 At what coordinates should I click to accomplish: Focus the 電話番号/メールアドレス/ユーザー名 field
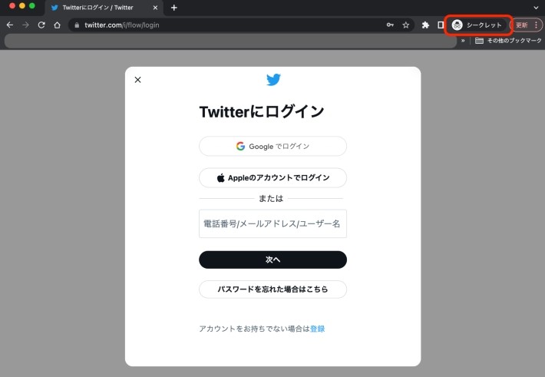pos(272,223)
